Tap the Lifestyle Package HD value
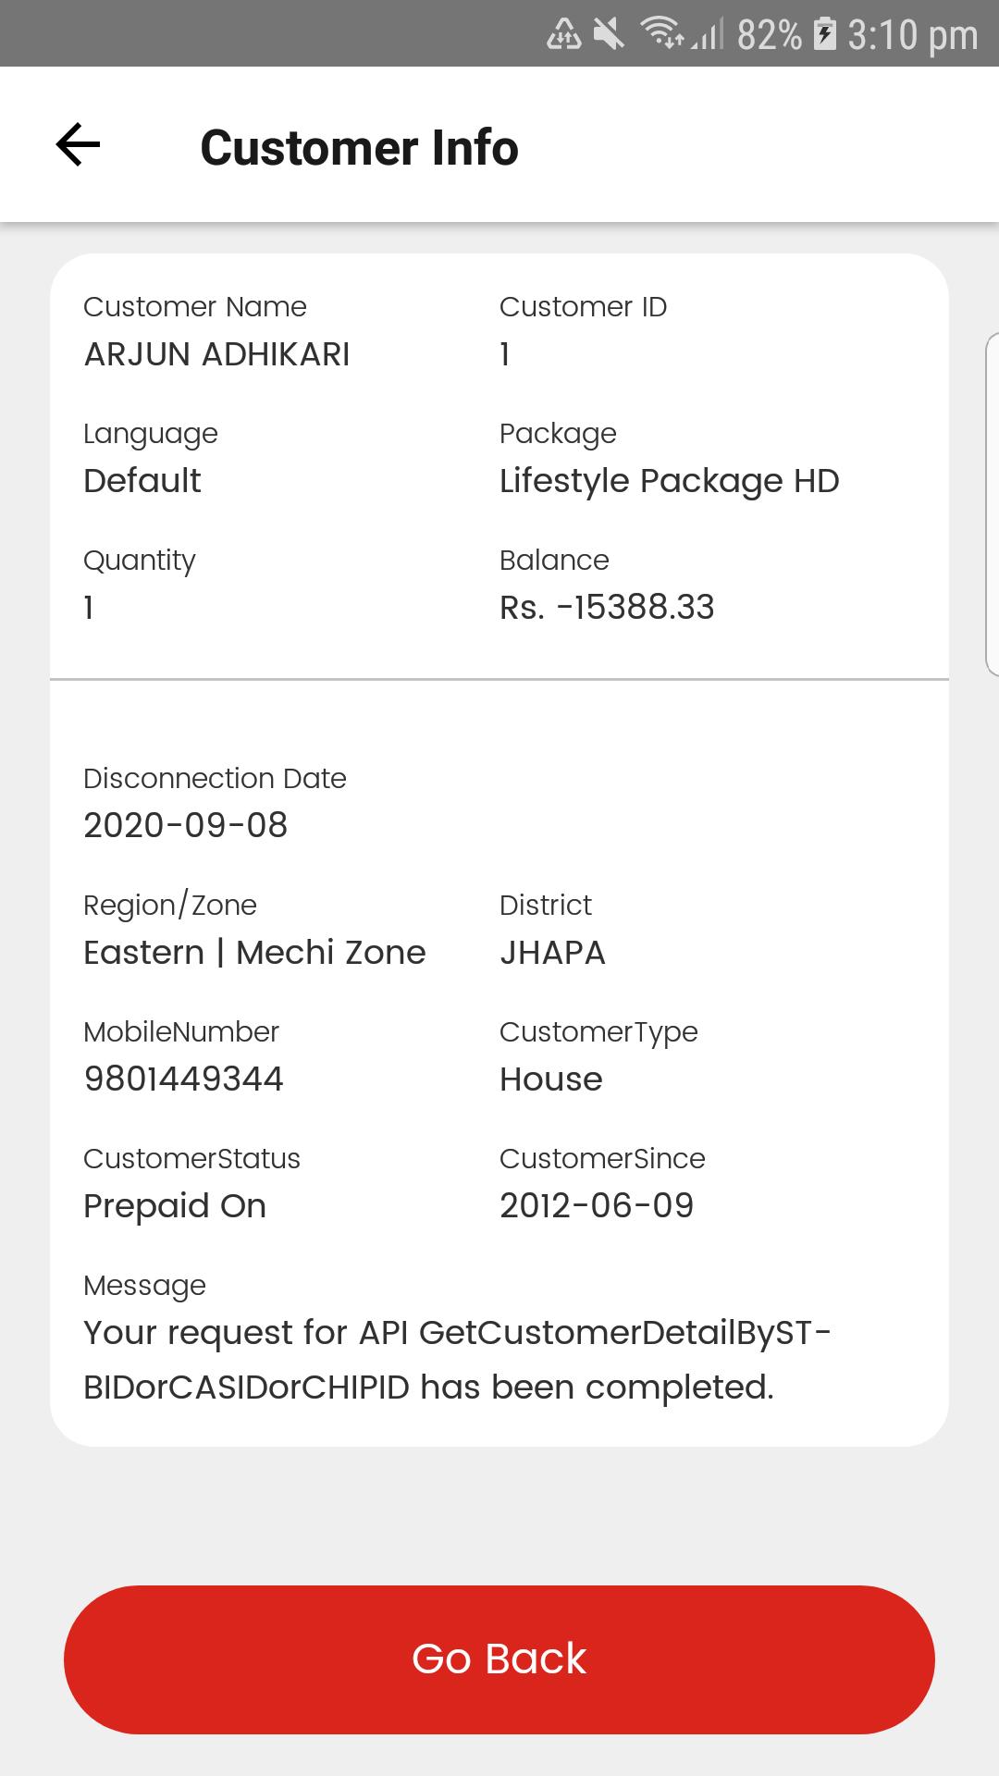This screenshot has height=1776, width=999. [669, 481]
